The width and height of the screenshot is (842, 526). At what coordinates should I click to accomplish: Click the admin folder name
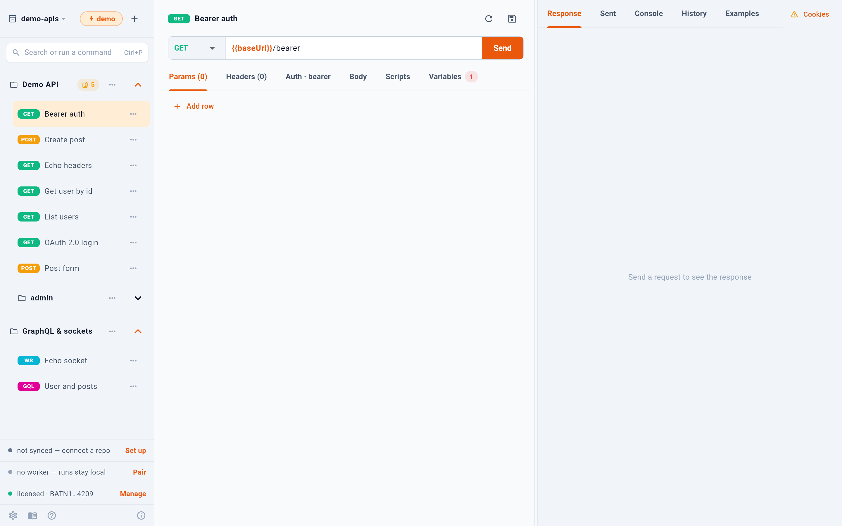point(42,298)
